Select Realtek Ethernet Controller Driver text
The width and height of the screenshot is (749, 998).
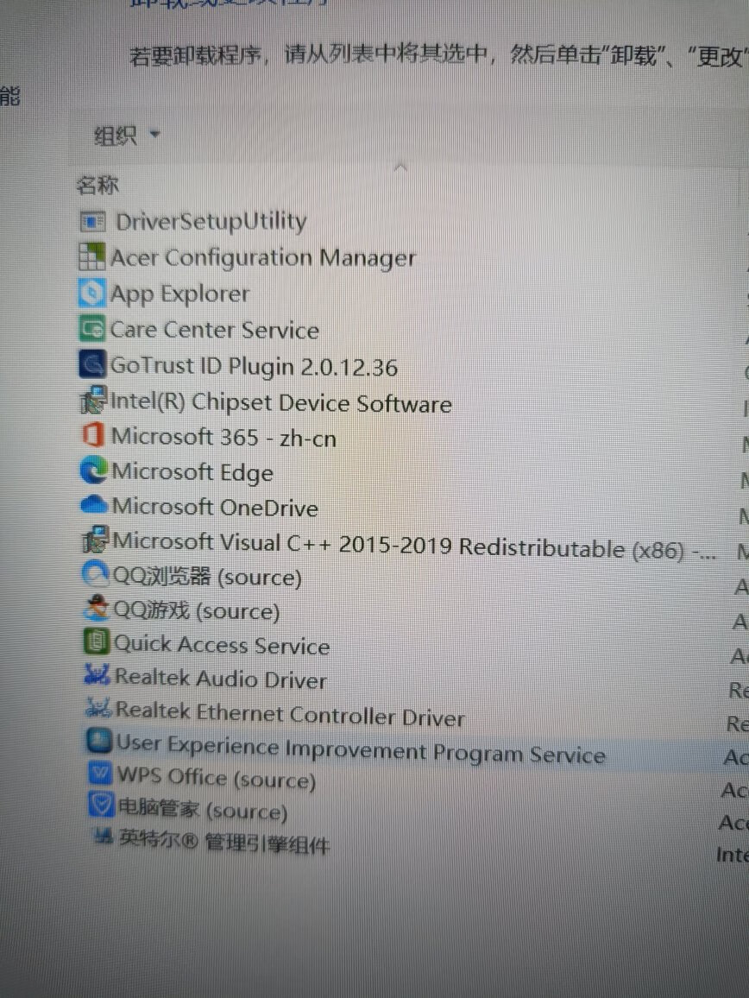tap(290, 714)
